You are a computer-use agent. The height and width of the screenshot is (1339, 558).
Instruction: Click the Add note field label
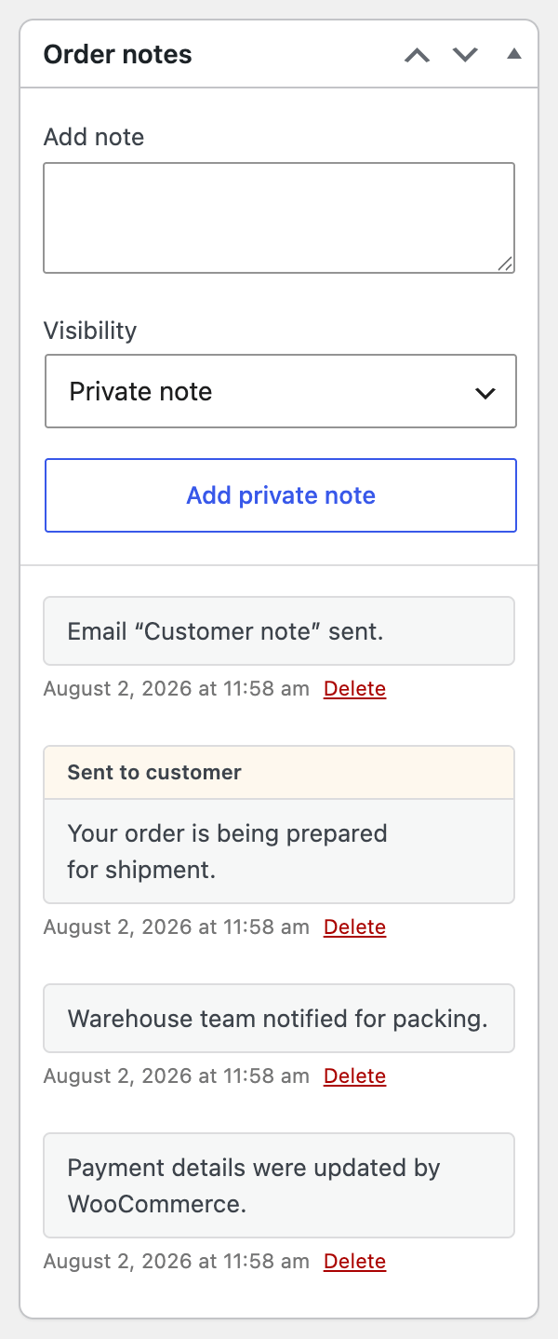coord(94,137)
